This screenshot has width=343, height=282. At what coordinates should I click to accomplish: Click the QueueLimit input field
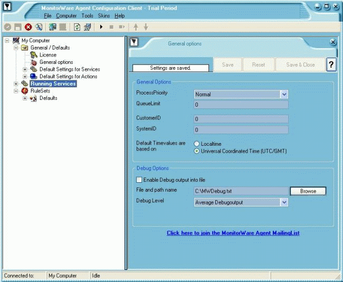tap(241, 105)
